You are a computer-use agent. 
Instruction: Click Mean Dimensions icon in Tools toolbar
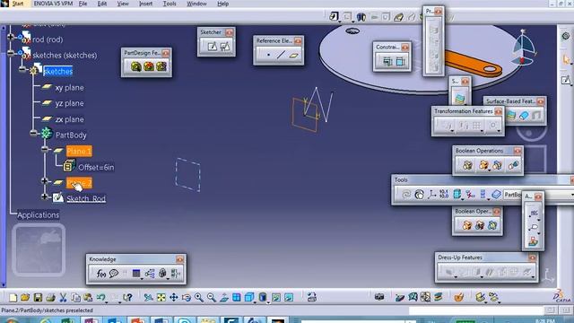[x=444, y=194]
